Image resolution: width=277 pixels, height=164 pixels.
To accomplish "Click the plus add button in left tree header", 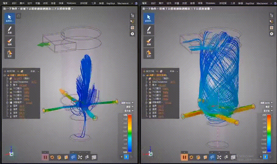I will [5, 71].
